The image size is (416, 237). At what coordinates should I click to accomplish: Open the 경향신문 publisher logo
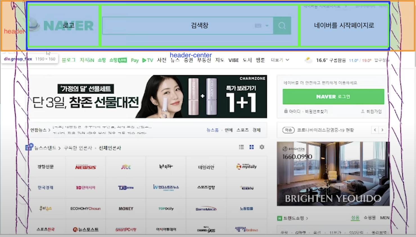point(46,167)
